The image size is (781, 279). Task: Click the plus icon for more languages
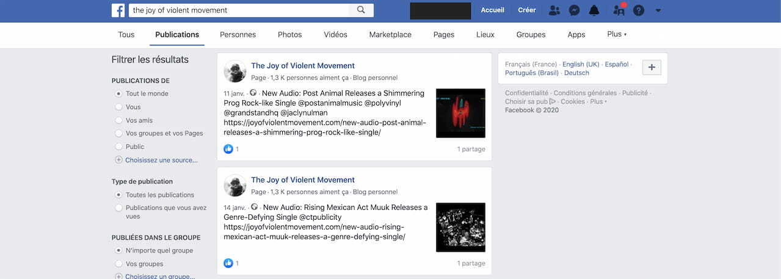[652, 68]
